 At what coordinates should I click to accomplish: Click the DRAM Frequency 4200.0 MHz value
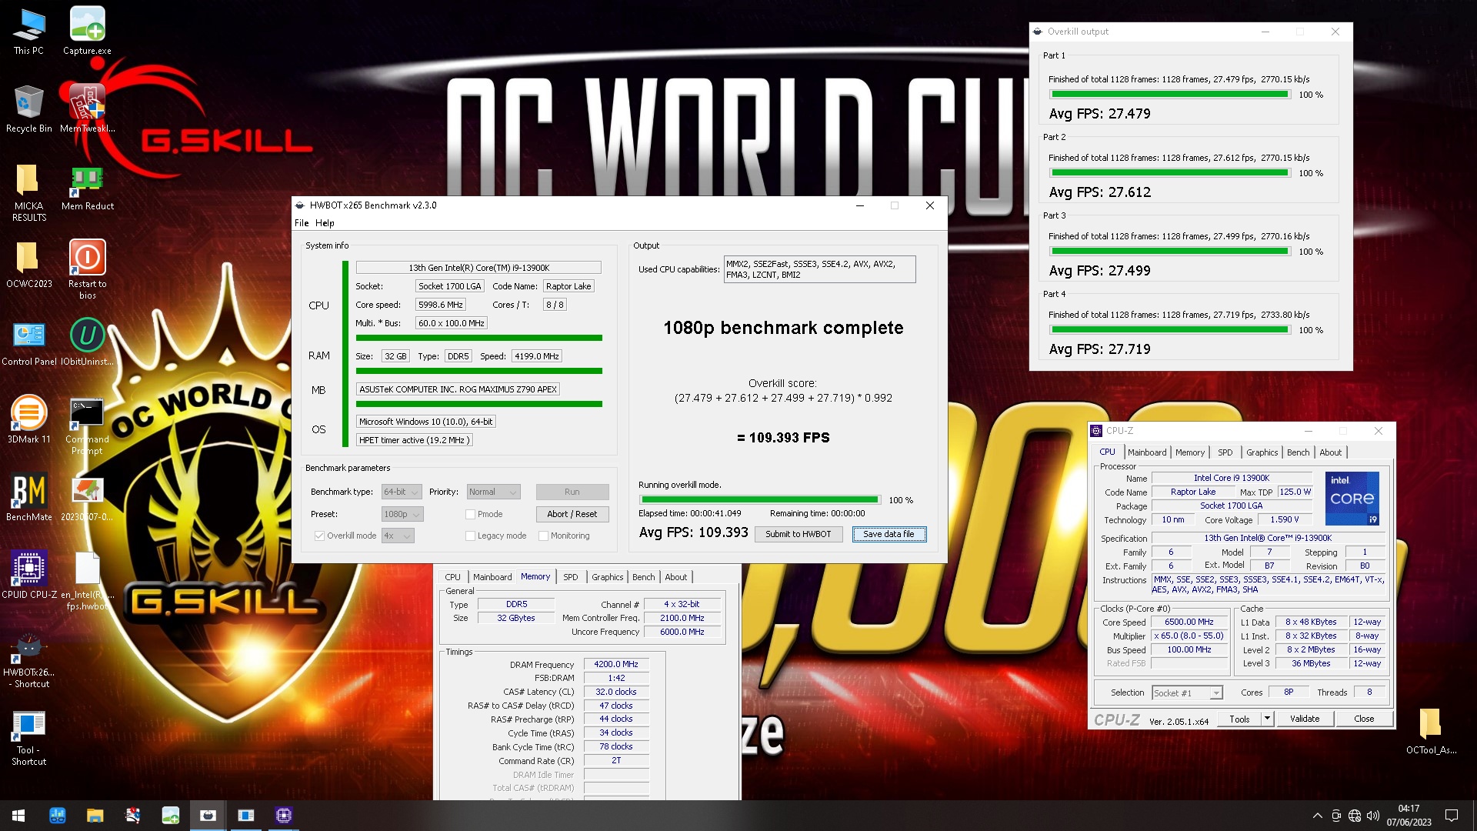coord(616,664)
